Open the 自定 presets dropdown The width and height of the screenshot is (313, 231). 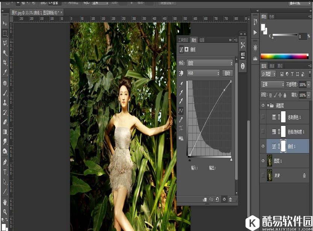(x=209, y=63)
